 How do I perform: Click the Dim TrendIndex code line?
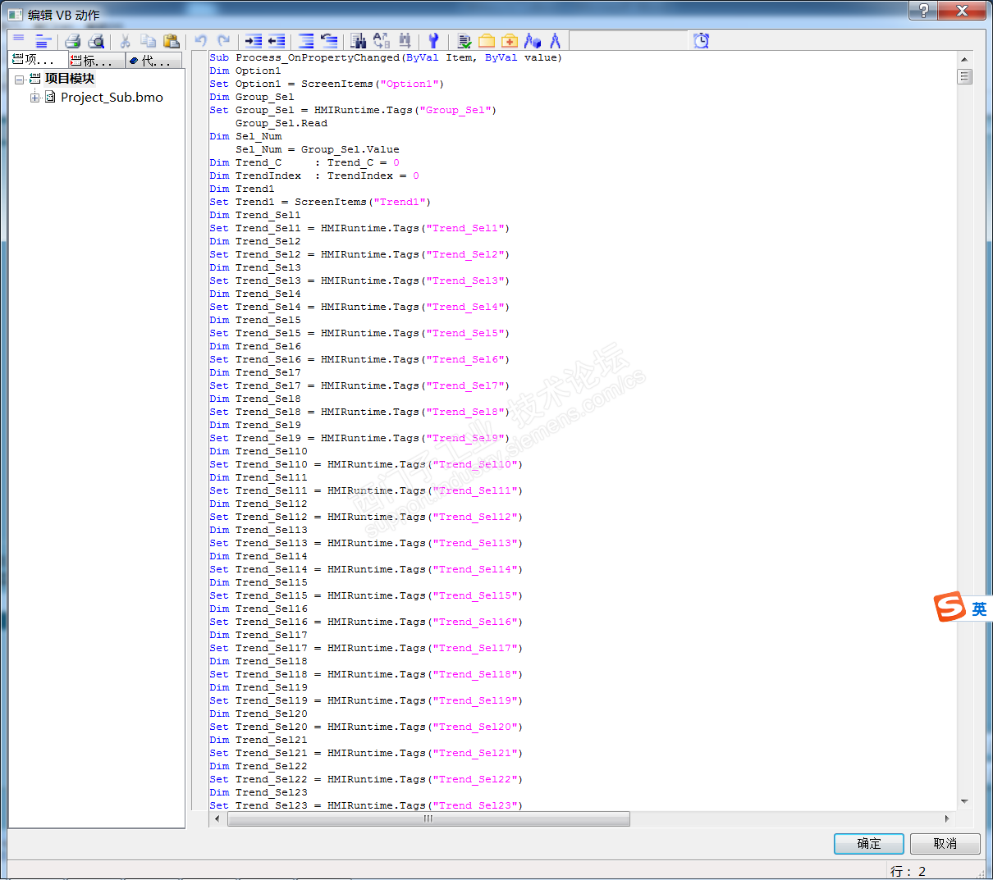(314, 176)
